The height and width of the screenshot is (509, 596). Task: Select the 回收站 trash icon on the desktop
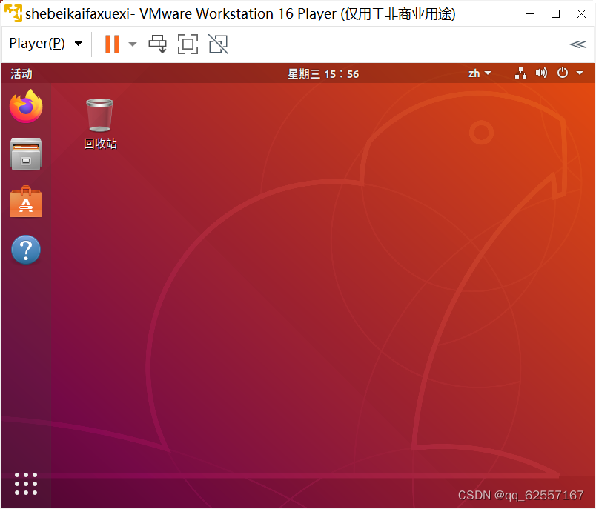[100, 124]
